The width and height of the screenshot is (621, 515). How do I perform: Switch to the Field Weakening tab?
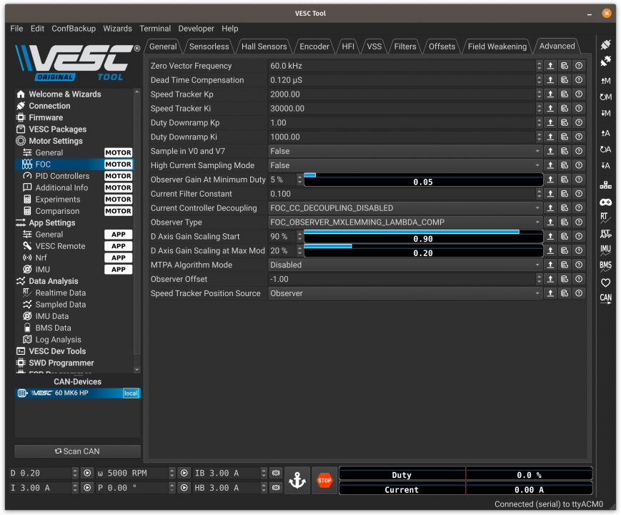497,46
